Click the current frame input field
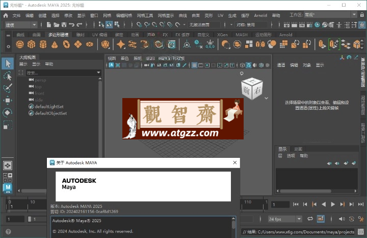The height and width of the screenshot is (238, 367). click(x=280, y=204)
